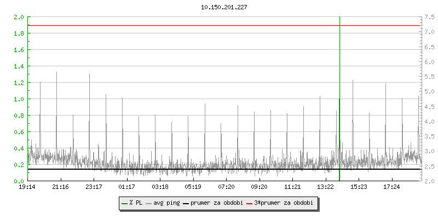Click the red 3*prumer za obdobi legend line
Image resolution: width=438 pixels, height=219 pixels.
point(250,203)
